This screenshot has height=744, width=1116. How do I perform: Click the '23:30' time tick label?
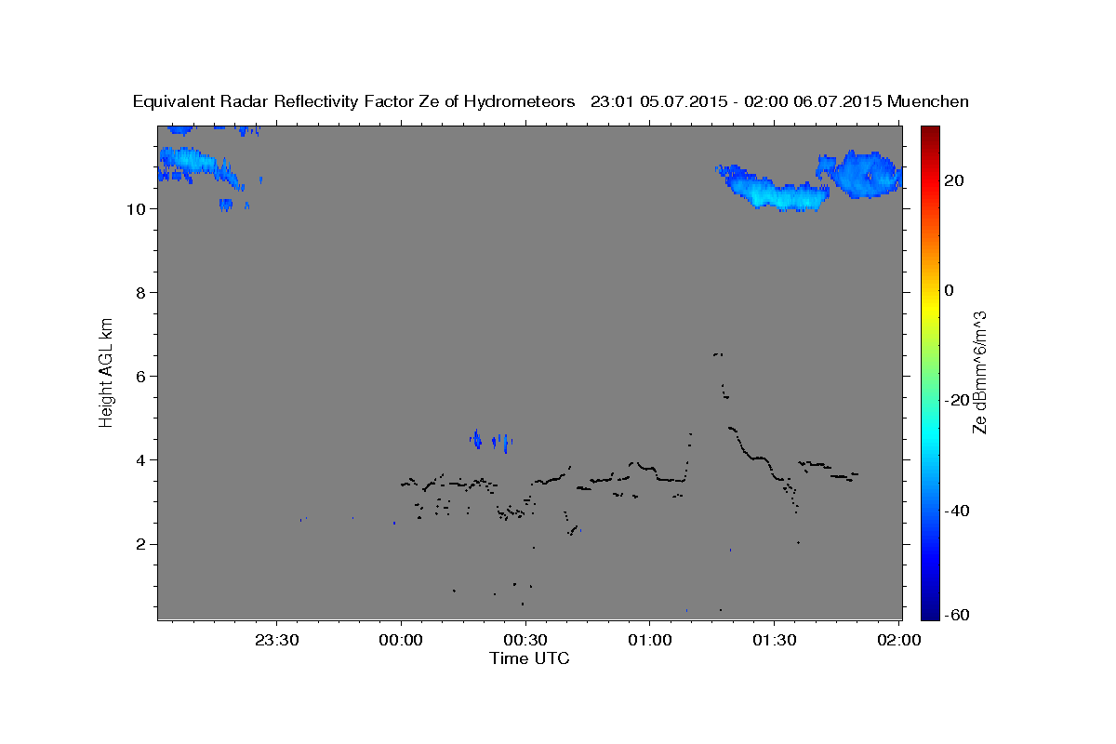coord(277,640)
